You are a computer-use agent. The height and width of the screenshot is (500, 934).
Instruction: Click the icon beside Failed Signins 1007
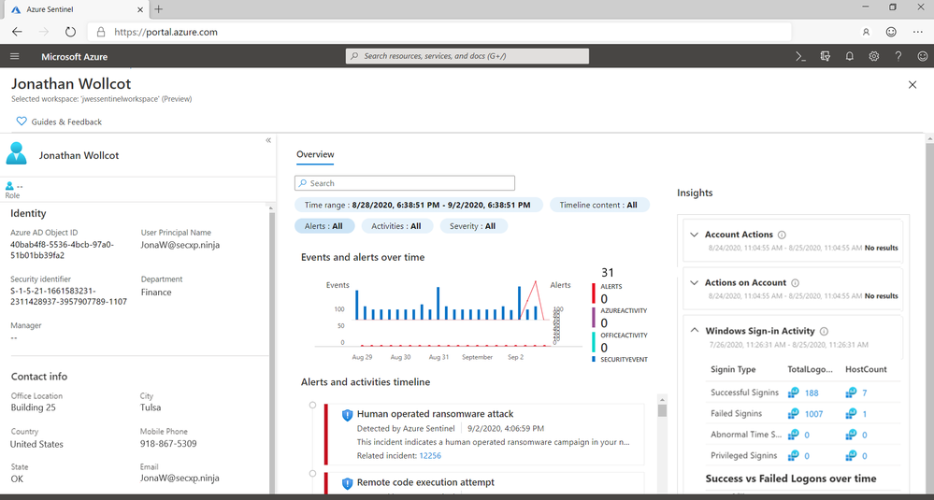pos(794,414)
